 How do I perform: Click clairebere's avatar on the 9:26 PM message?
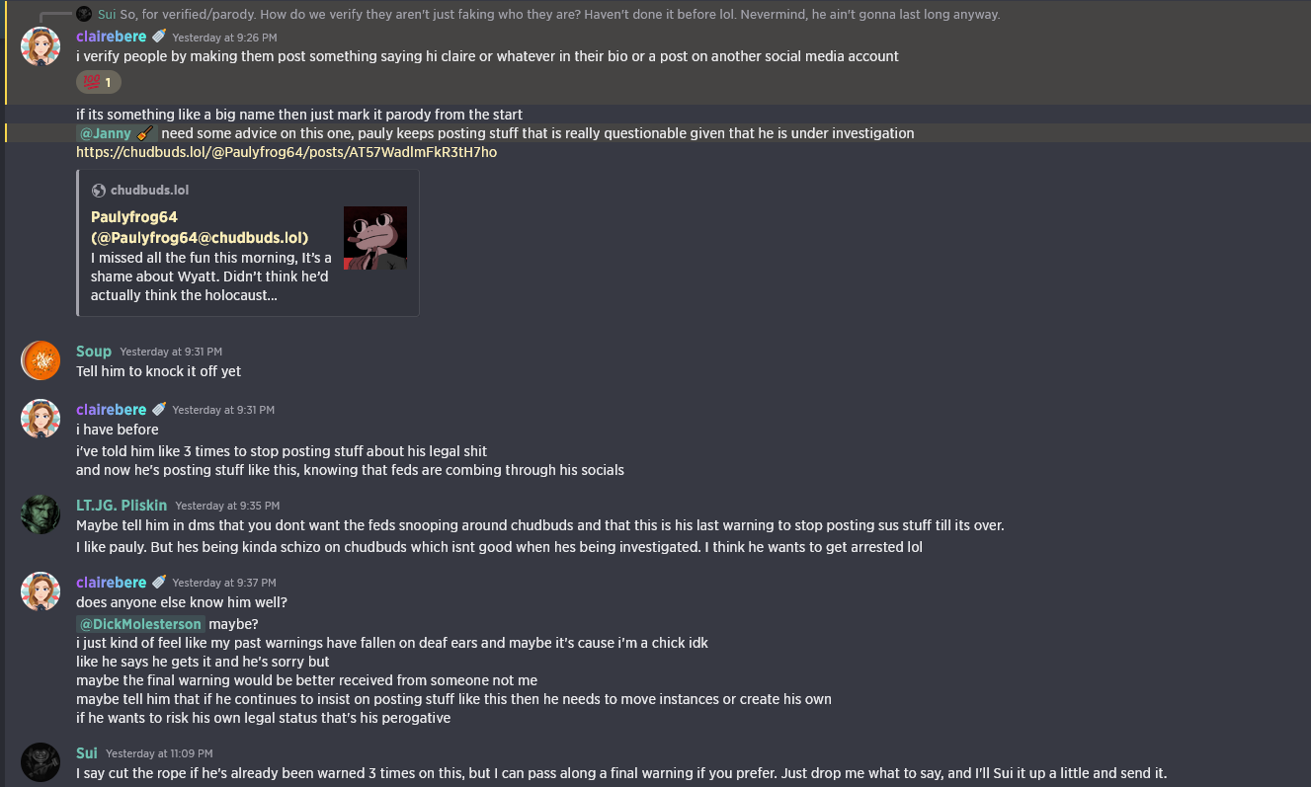[41, 46]
